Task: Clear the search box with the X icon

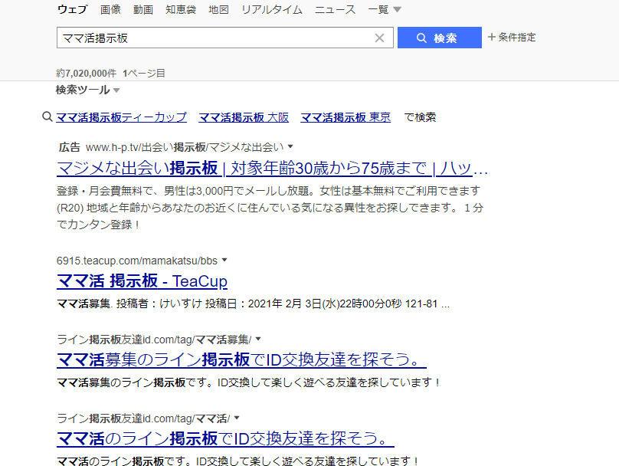Action: (379, 38)
